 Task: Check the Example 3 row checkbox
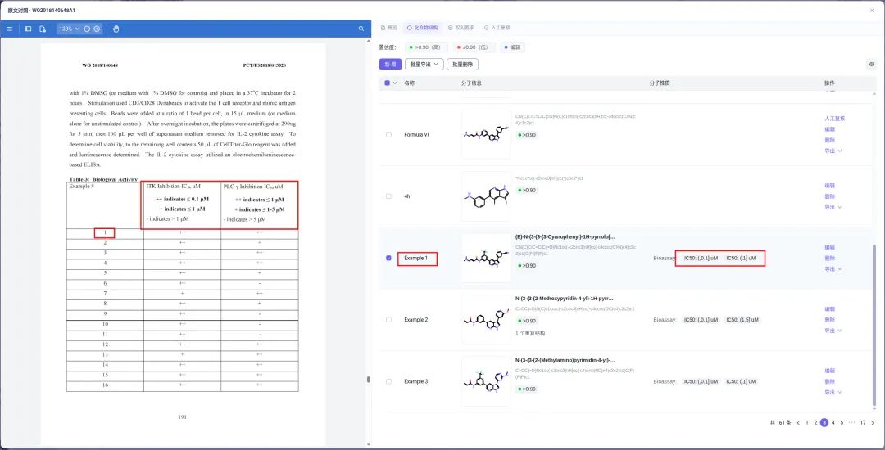388,381
